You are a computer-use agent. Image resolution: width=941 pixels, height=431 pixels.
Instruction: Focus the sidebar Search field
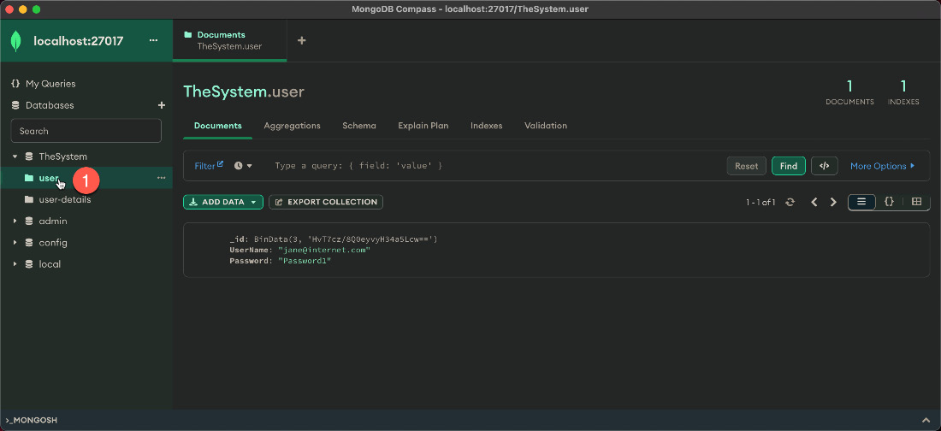pos(86,131)
